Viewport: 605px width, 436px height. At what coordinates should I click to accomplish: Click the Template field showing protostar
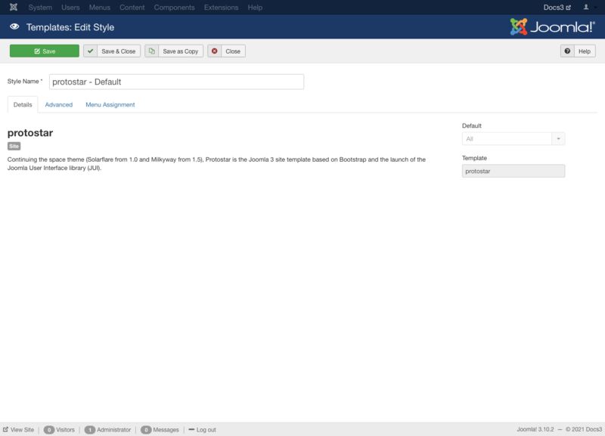513,172
